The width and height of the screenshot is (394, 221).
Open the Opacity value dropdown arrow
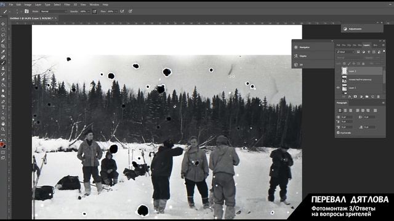pos(89,11)
